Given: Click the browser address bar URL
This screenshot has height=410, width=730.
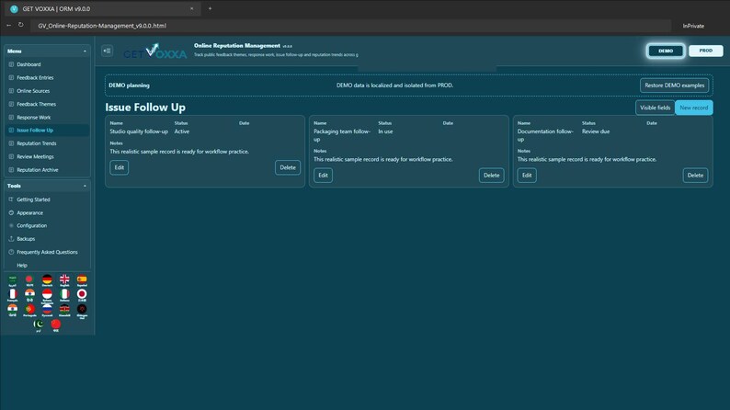Looking at the screenshot, I should 102,26.
